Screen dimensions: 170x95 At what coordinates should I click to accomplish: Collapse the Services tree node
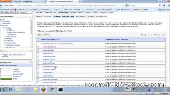[x=1, y=26]
